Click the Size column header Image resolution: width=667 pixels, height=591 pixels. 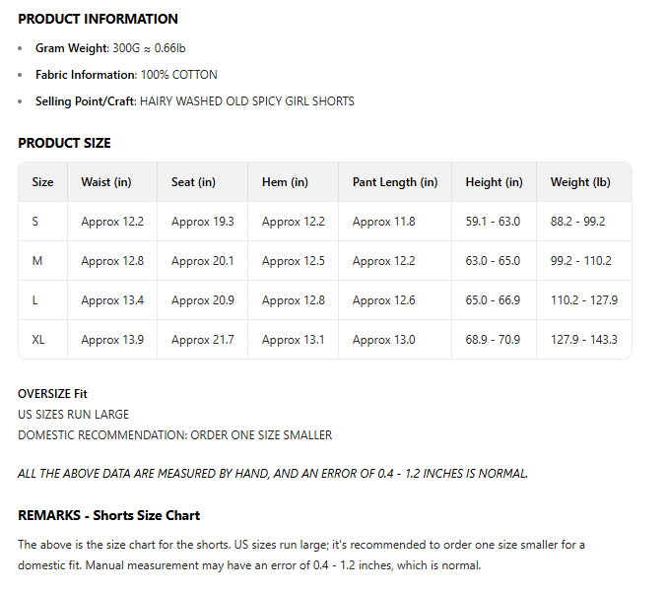[42, 182]
